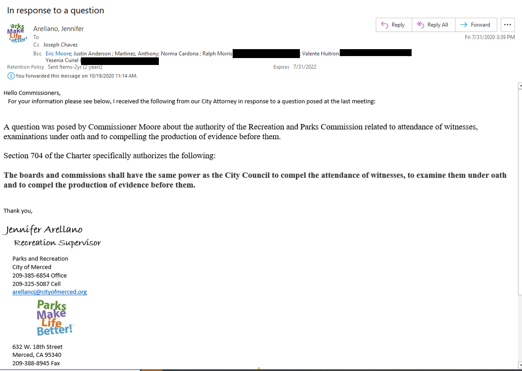Click the sender's Parks Make Life Better avatar
The width and height of the screenshot is (522, 371).
click(17, 33)
